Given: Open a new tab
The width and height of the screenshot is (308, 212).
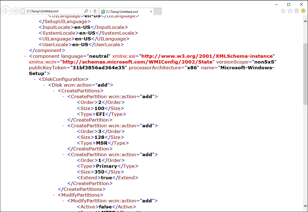Looking at the screenshot, I should (158, 12).
